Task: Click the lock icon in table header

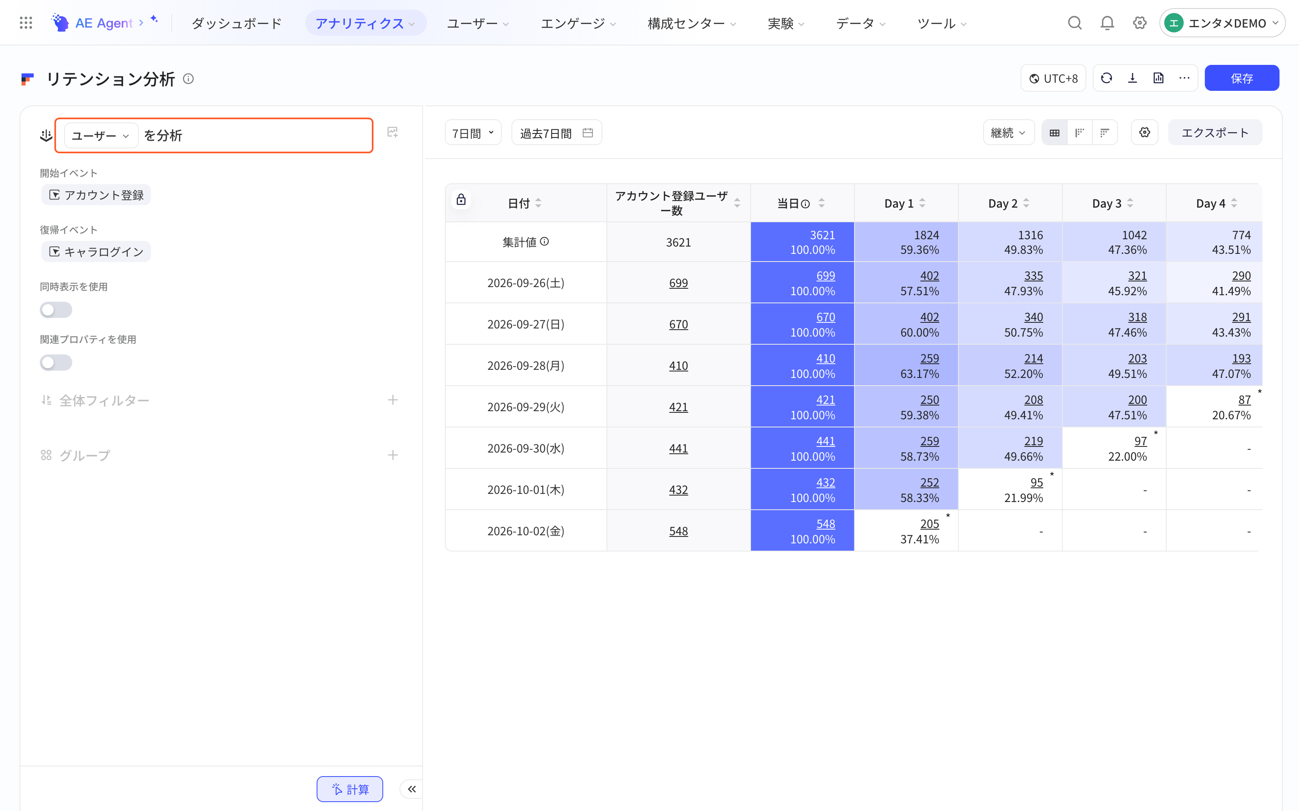Action: click(x=461, y=200)
